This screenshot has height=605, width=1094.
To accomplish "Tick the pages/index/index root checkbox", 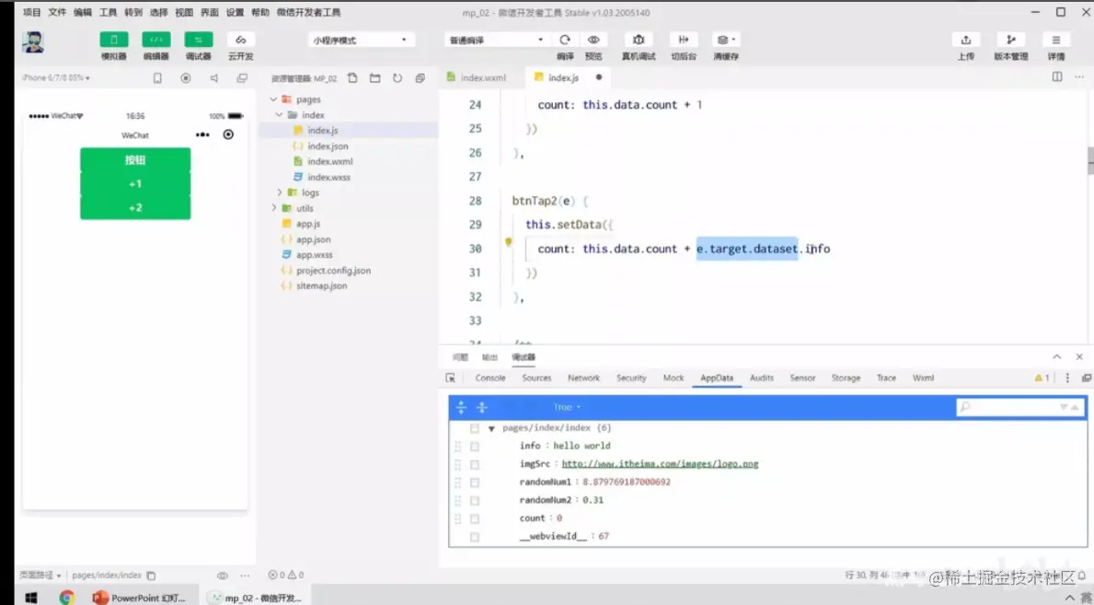I will (475, 428).
